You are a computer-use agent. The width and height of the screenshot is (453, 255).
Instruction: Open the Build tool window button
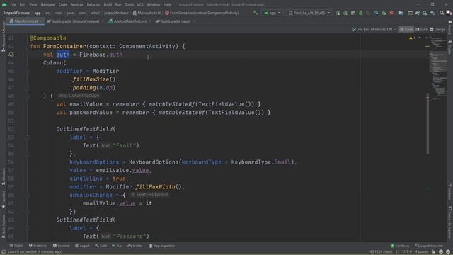coord(101,246)
